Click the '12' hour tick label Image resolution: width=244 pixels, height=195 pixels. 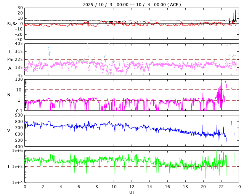[x=132, y=187]
